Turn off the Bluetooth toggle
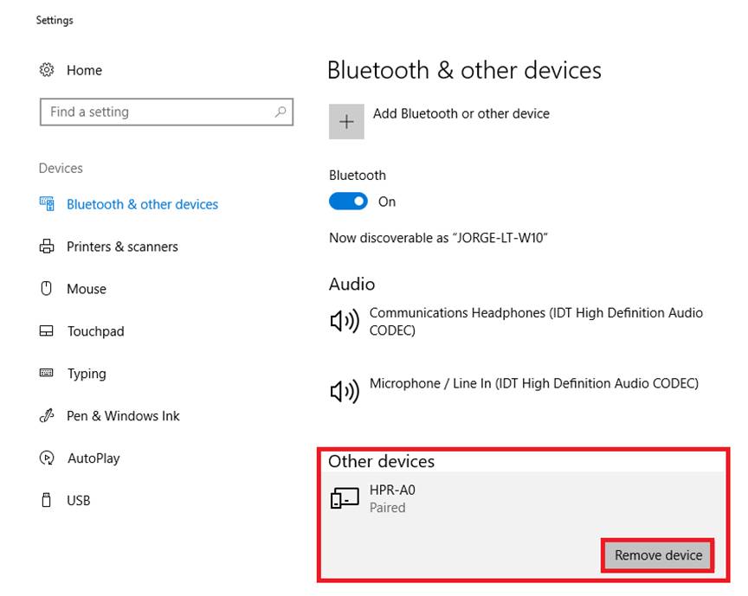Image resolution: width=748 pixels, height=596 pixels. click(x=348, y=202)
